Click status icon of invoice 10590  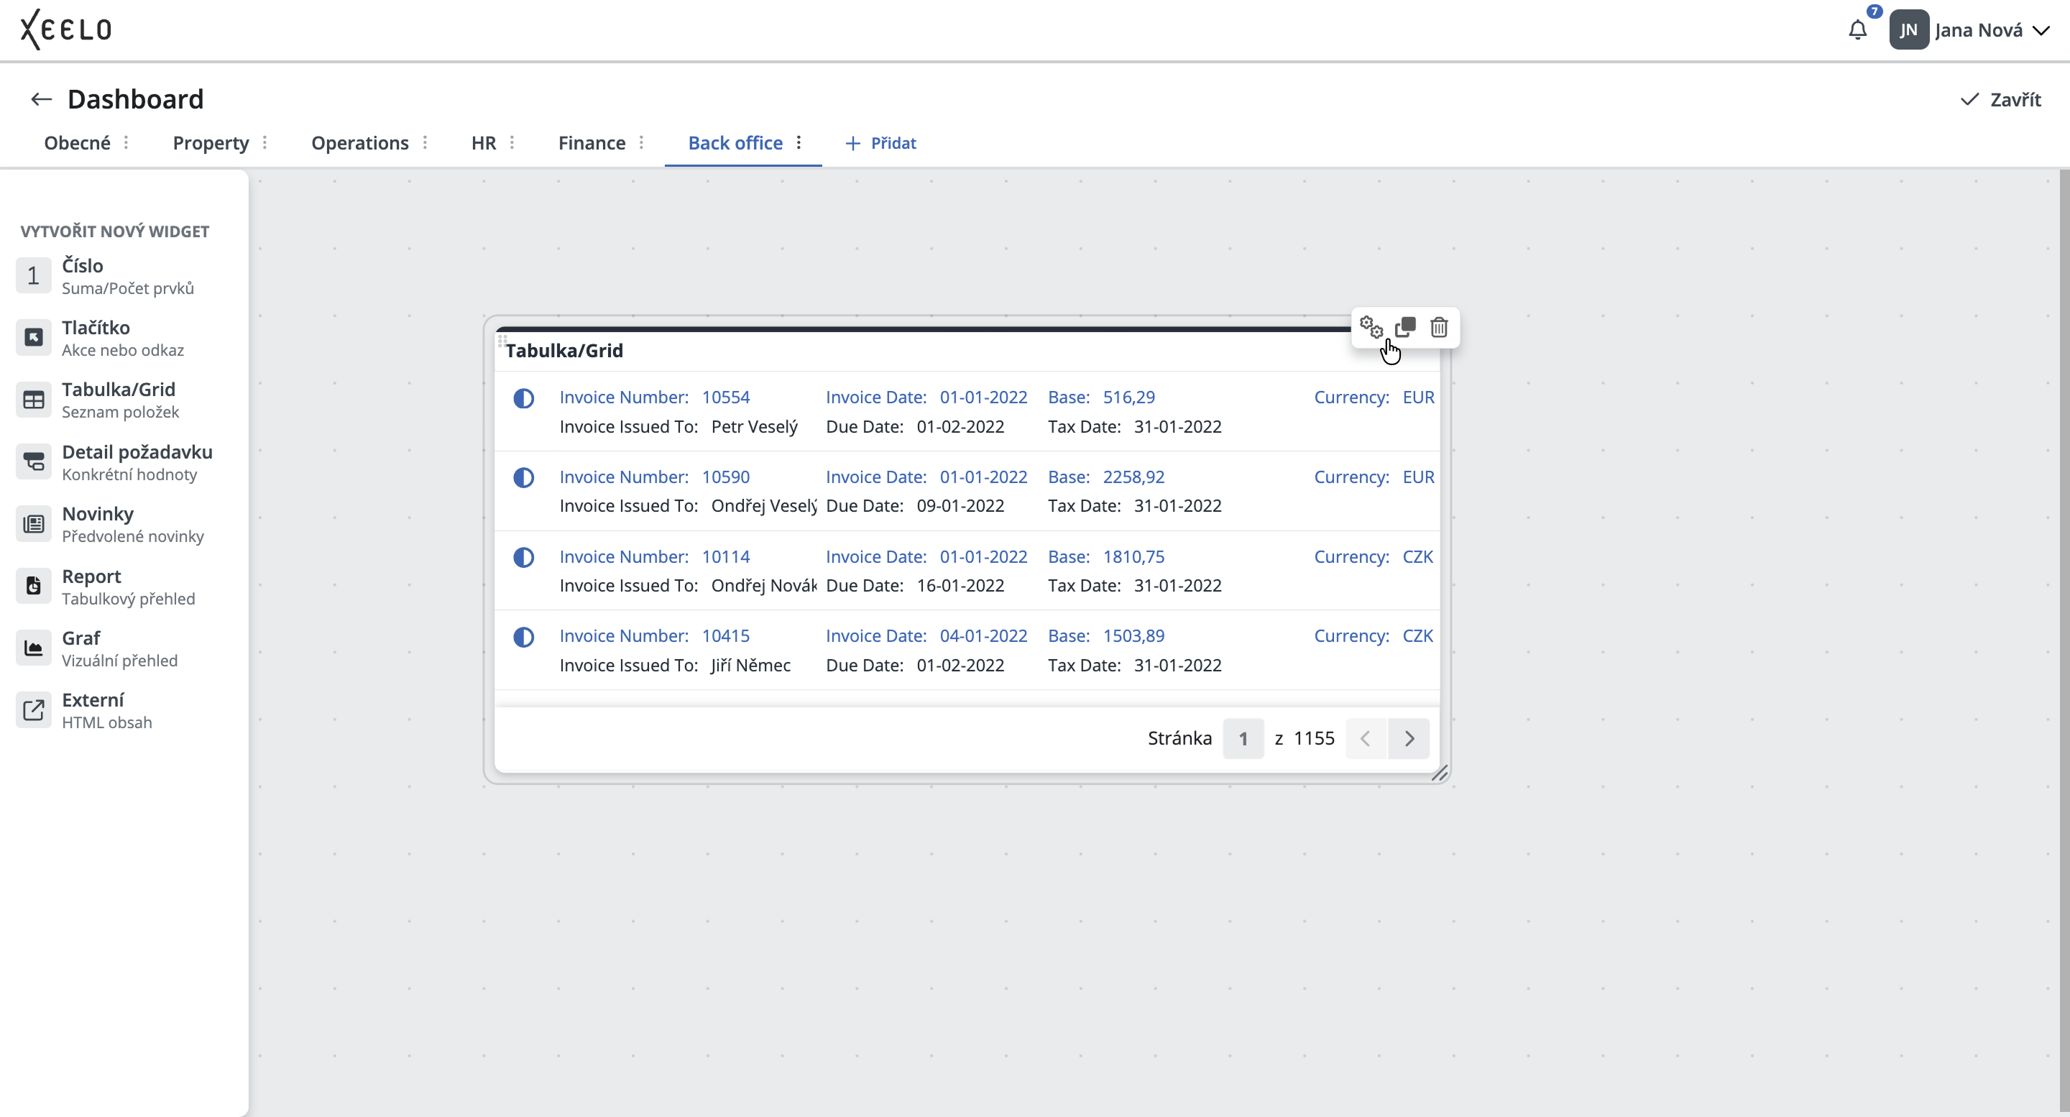coord(523,477)
